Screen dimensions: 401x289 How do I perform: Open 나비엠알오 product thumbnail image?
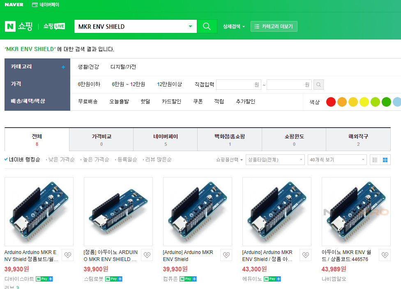coord(356,212)
